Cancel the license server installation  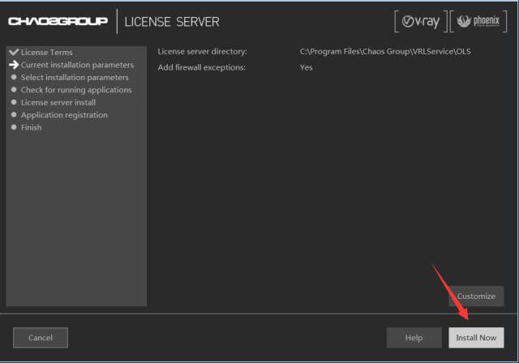point(41,338)
